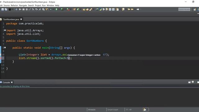The image size is (199, 112).
Task: Click the Debug (bug) launch icon
Action: (x=51, y=9)
